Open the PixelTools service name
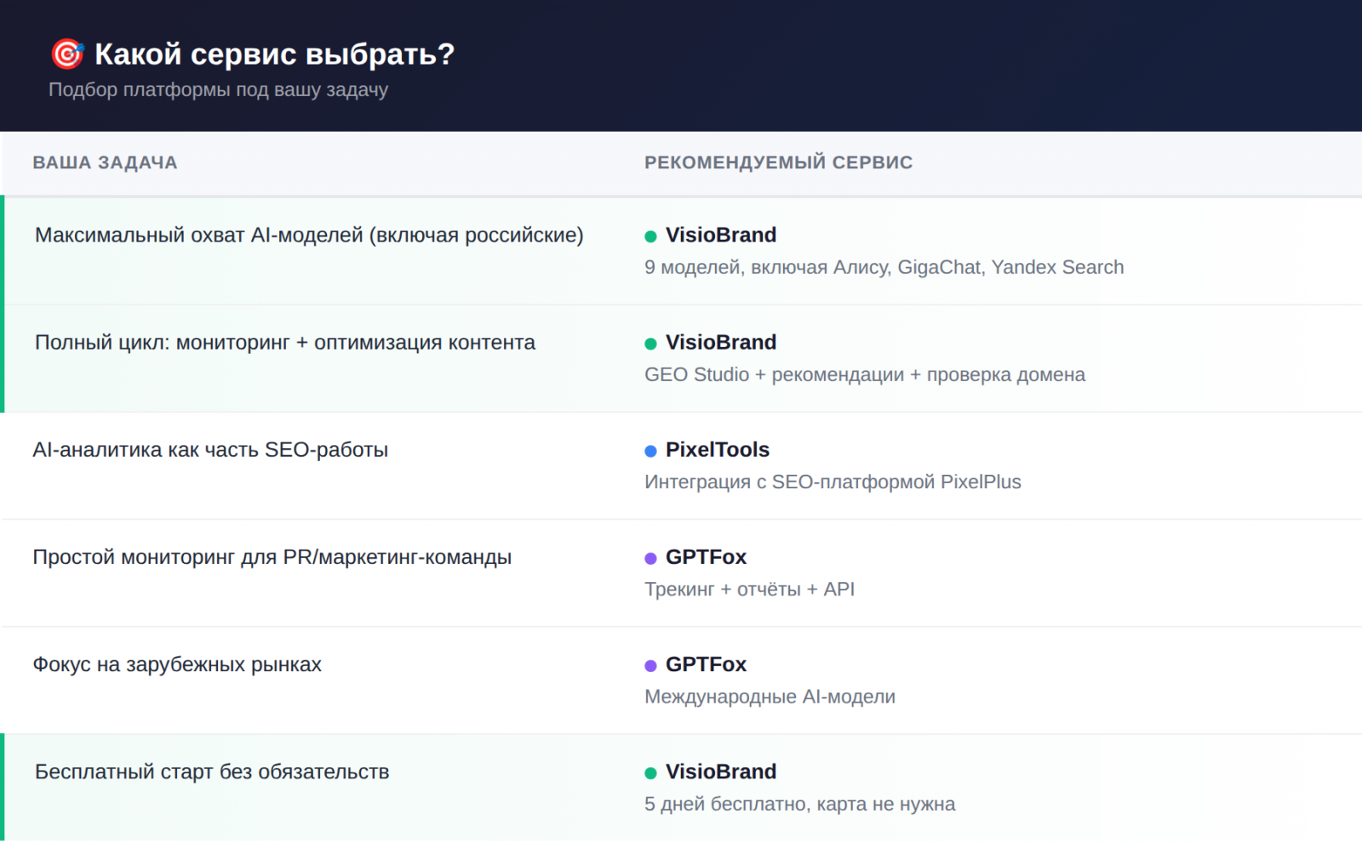This screenshot has width=1362, height=855. pos(717,449)
